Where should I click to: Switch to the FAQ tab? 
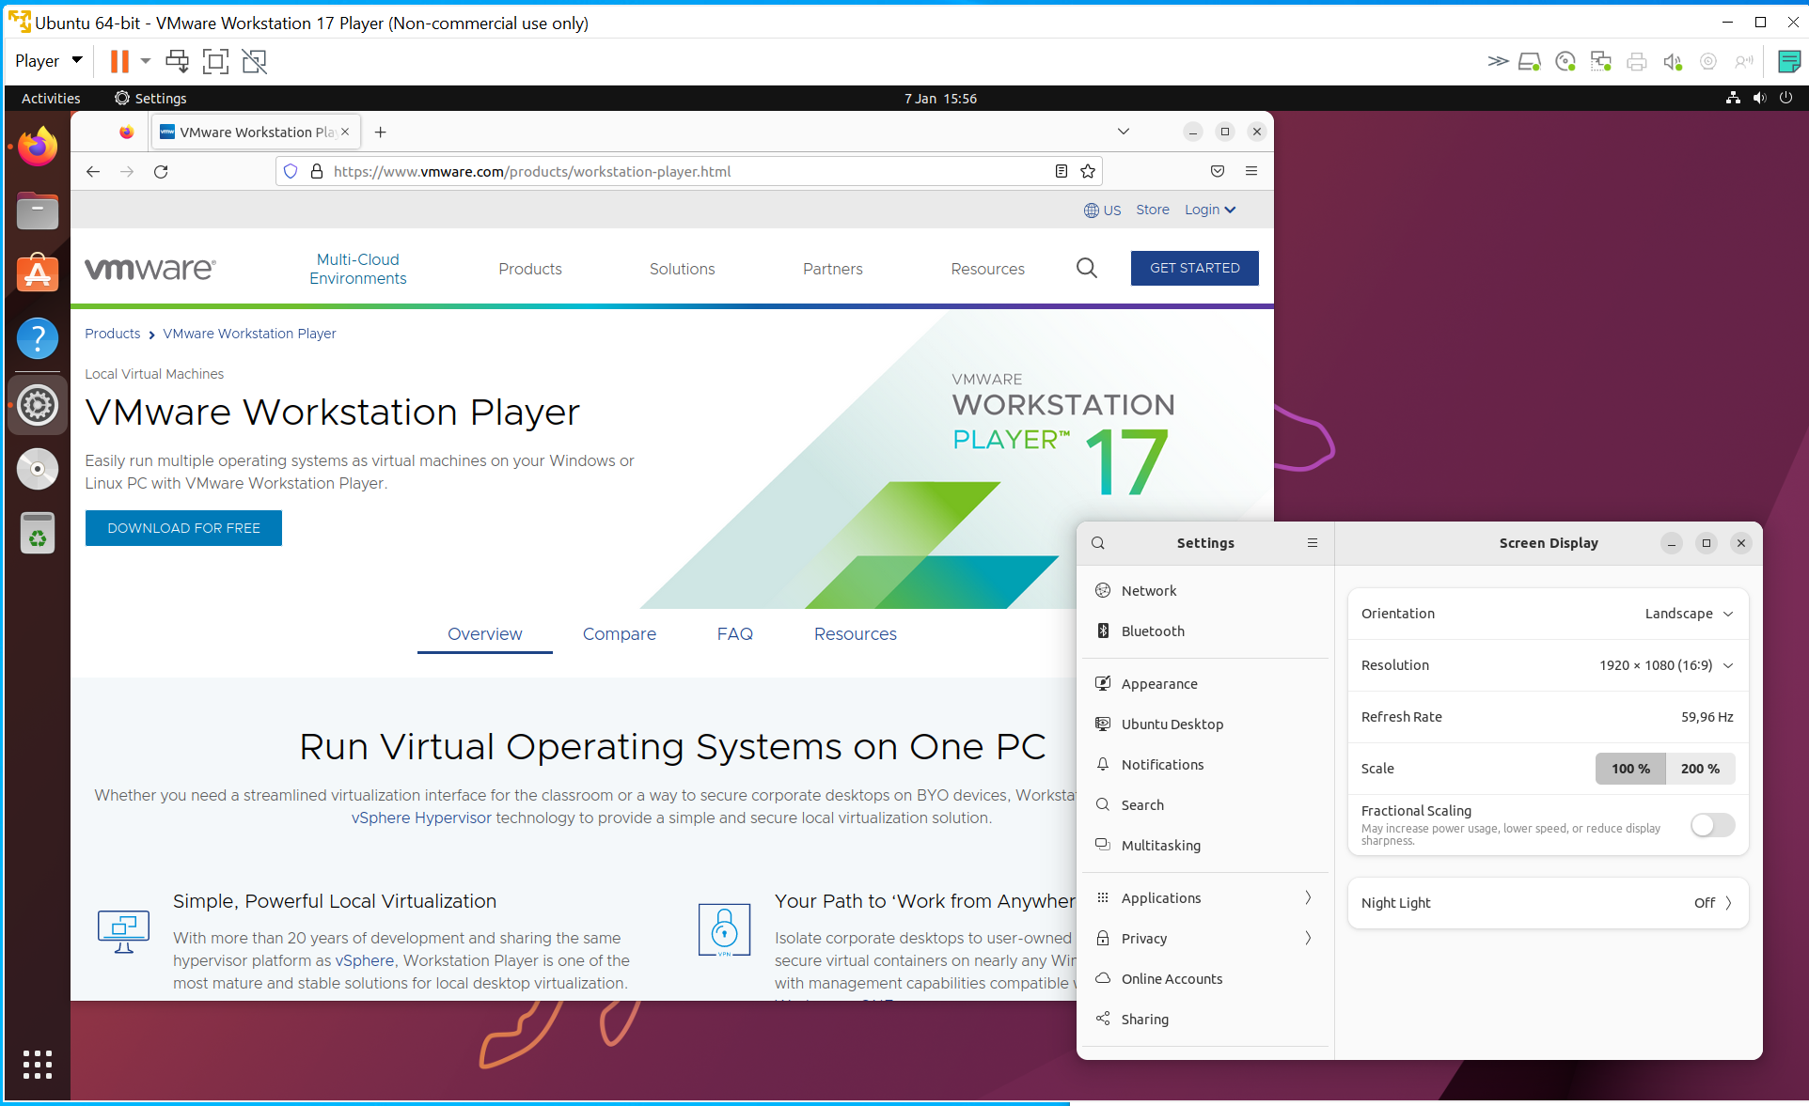734,634
